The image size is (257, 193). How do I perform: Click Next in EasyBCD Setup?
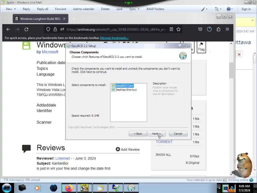coord(157,134)
